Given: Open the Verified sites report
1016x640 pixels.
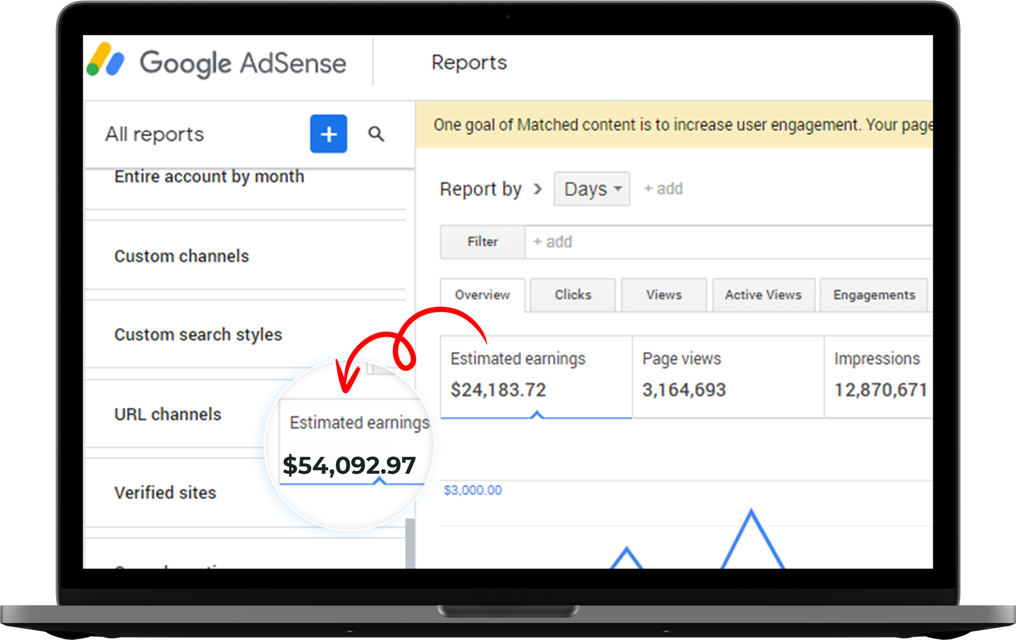Looking at the screenshot, I should click(165, 493).
